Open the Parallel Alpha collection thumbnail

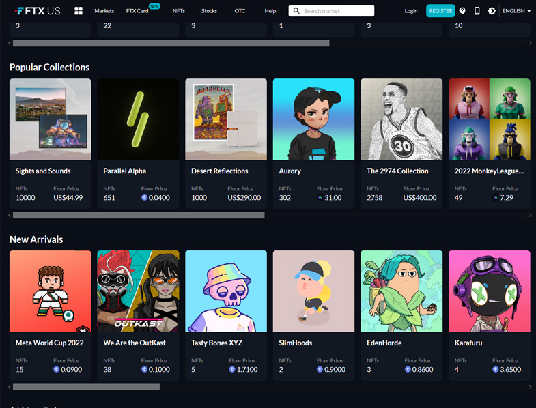click(138, 119)
